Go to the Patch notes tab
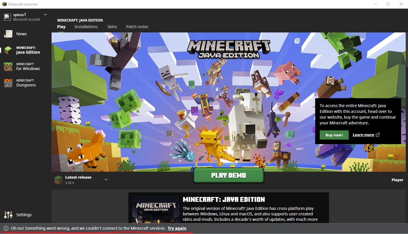Image resolution: width=408 pixels, height=234 pixels. click(x=137, y=27)
